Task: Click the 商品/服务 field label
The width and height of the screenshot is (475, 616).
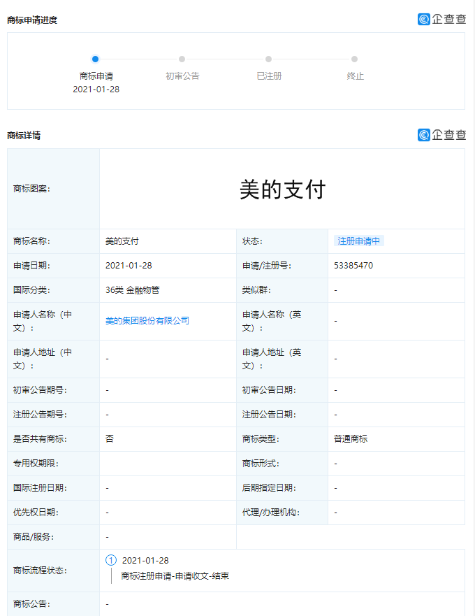Action: (x=34, y=537)
